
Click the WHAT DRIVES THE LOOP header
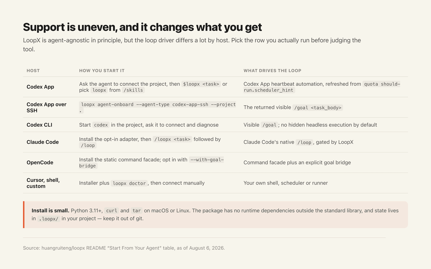pyautogui.click(x=272, y=71)
